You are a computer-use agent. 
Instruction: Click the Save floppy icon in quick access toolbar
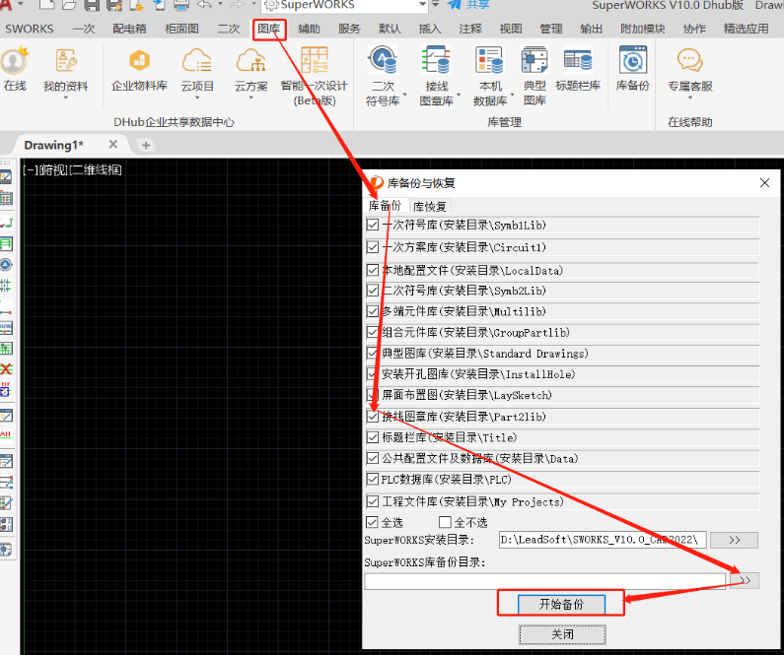click(92, 5)
